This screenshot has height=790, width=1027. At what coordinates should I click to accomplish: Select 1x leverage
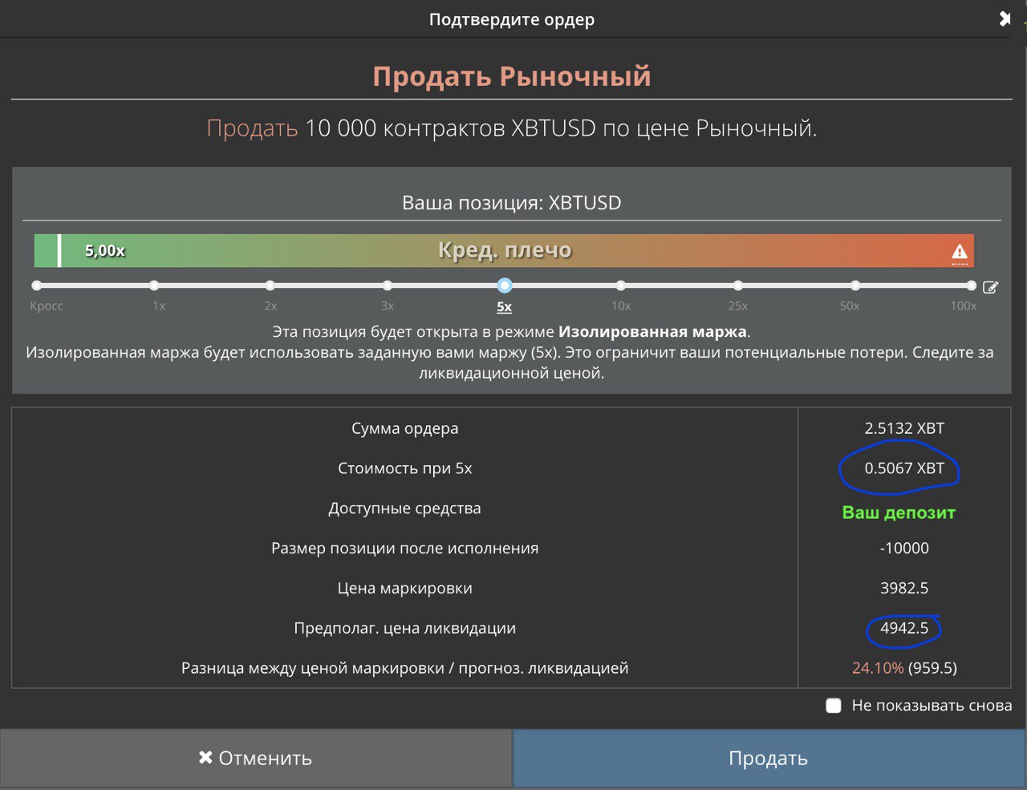(x=153, y=285)
